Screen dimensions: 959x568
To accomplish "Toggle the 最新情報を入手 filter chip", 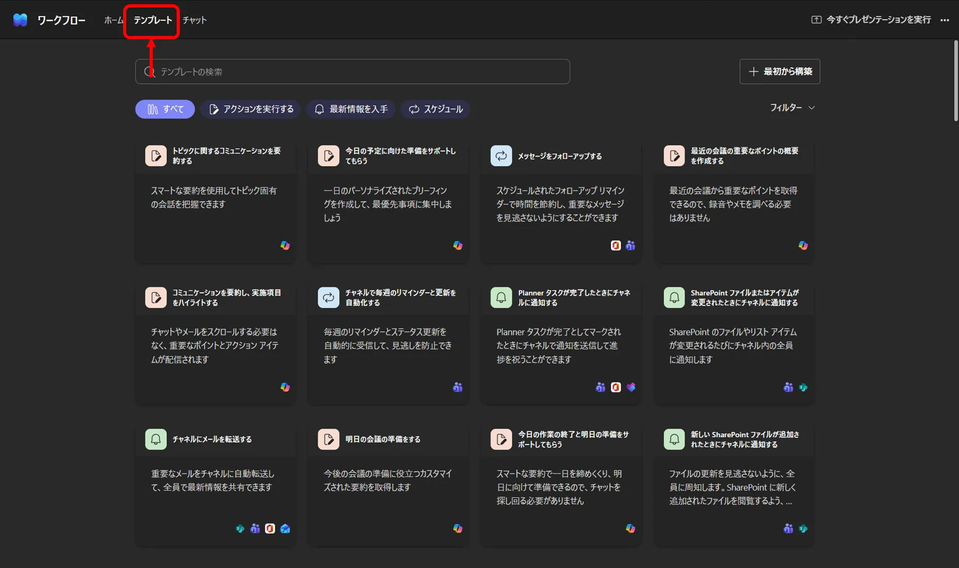I will [x=351, y=109].
